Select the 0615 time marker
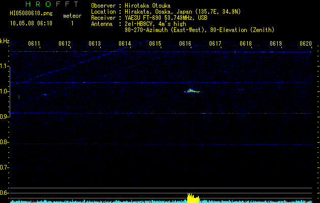The height and width of the screenshot is (203, 320). point(155,44)
